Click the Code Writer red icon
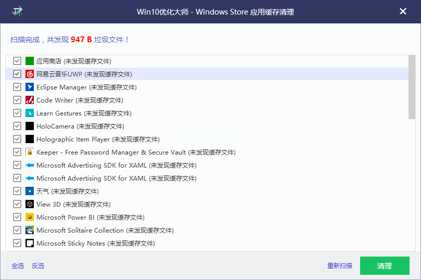The width and height of the screenshot is (421, 280). coord(30,100)
